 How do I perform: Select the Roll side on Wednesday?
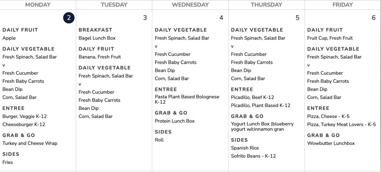(x=159, y=140)
